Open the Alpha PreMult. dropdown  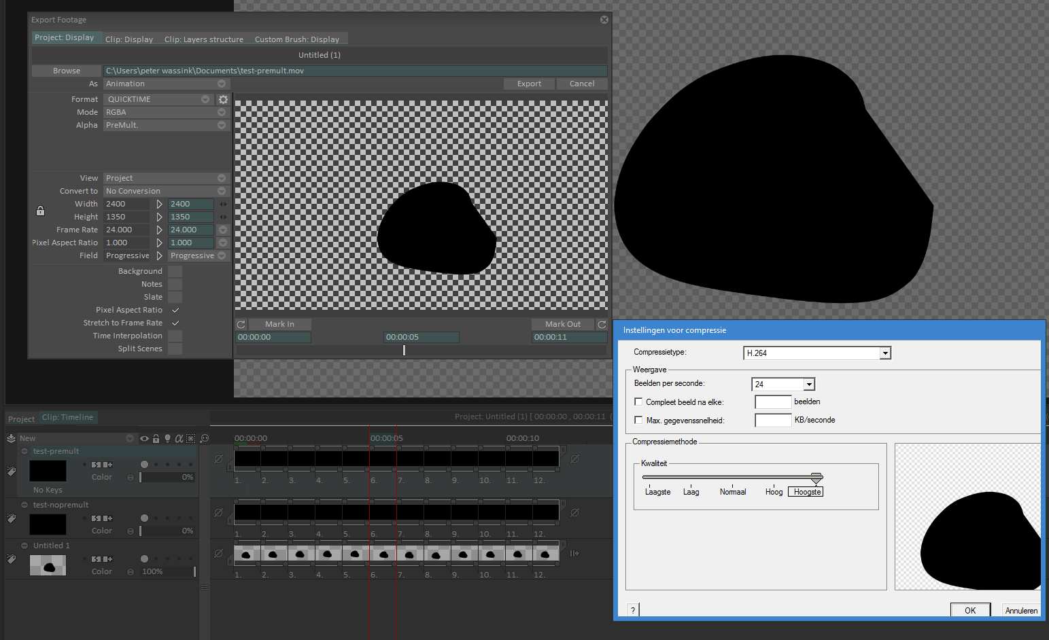(x=167, y=125)
